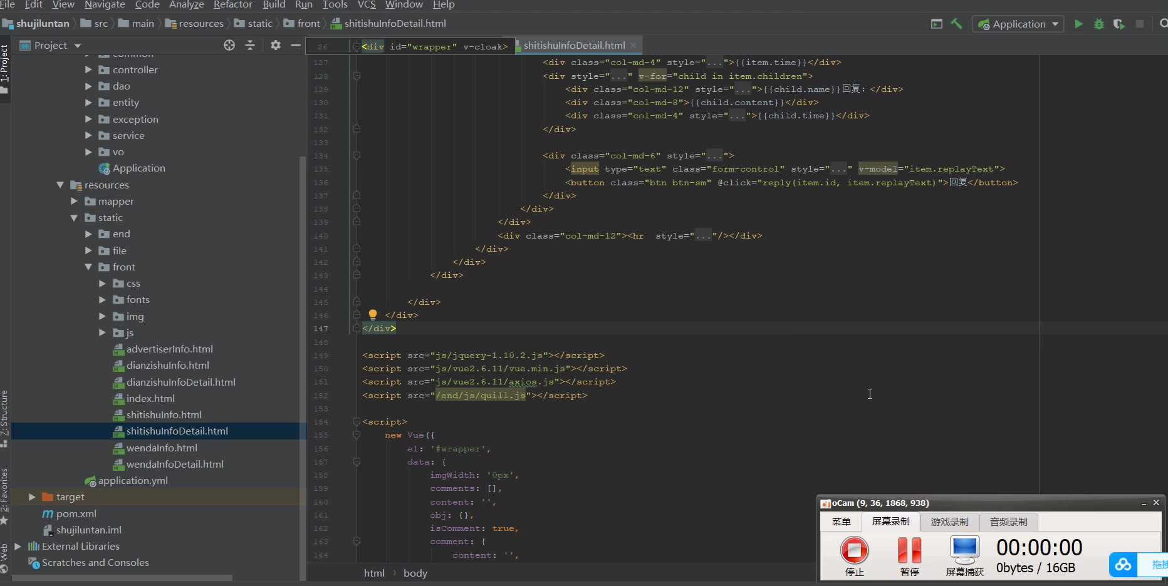This screenshot has height=586, width=1168.
Task: Open the Application run configuration dropdown
Action: point(1018,24)
